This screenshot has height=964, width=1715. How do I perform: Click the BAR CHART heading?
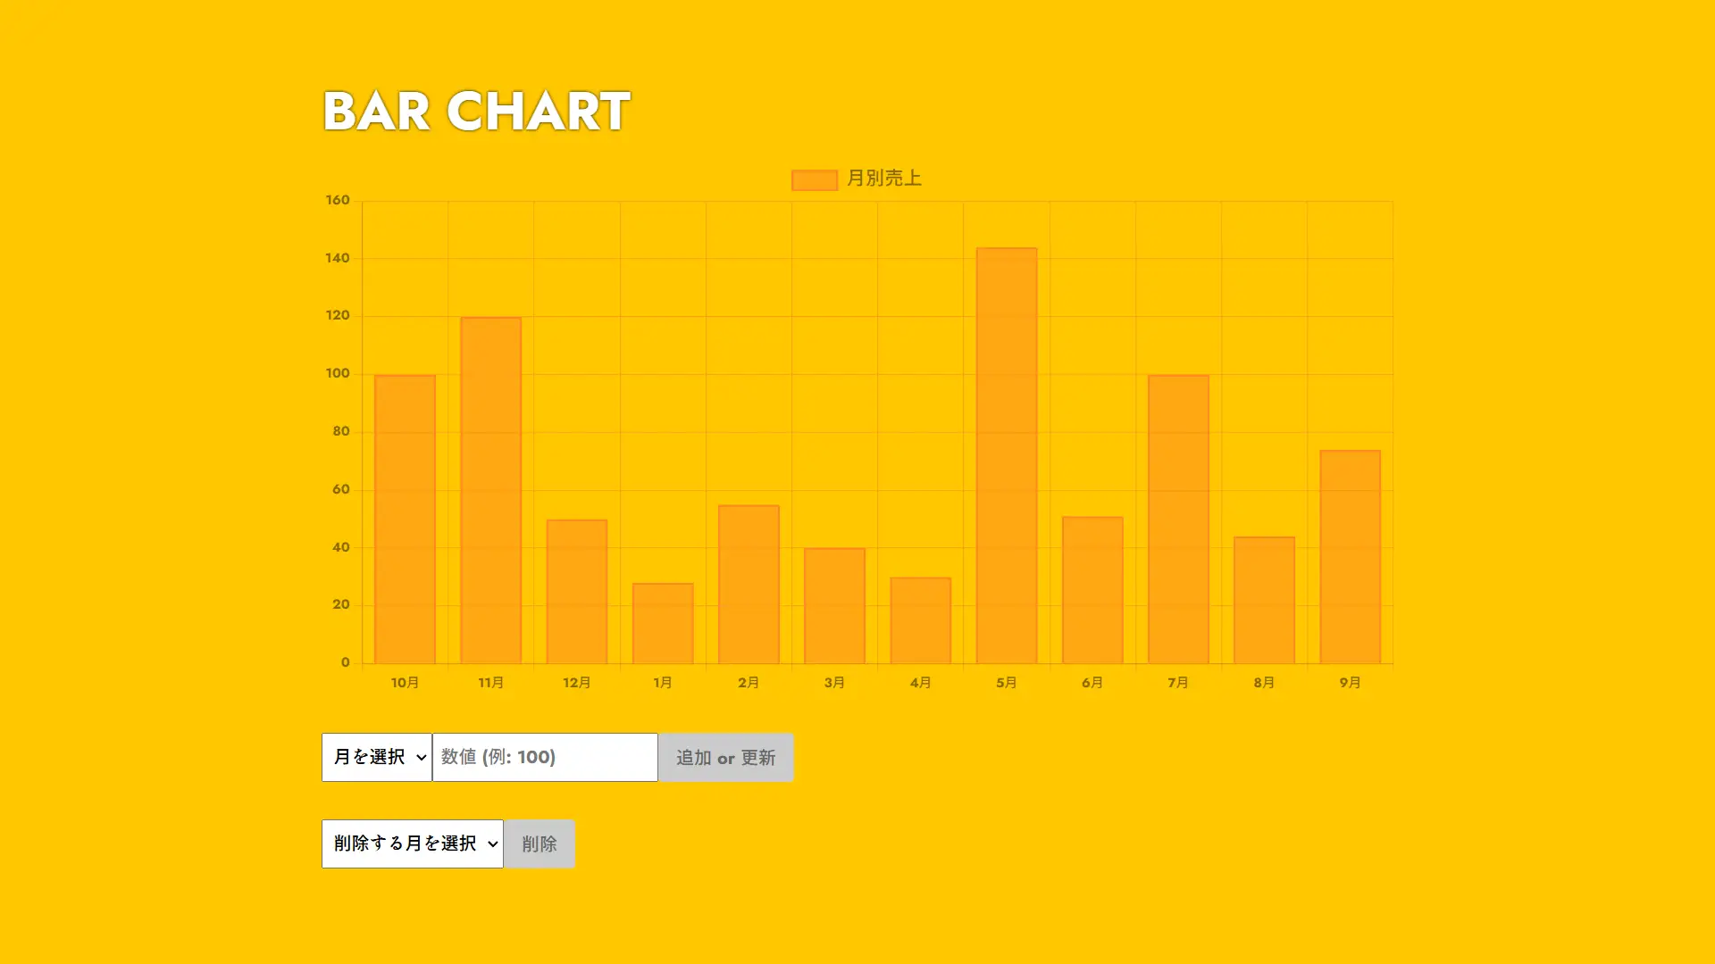tap(476, 112)
